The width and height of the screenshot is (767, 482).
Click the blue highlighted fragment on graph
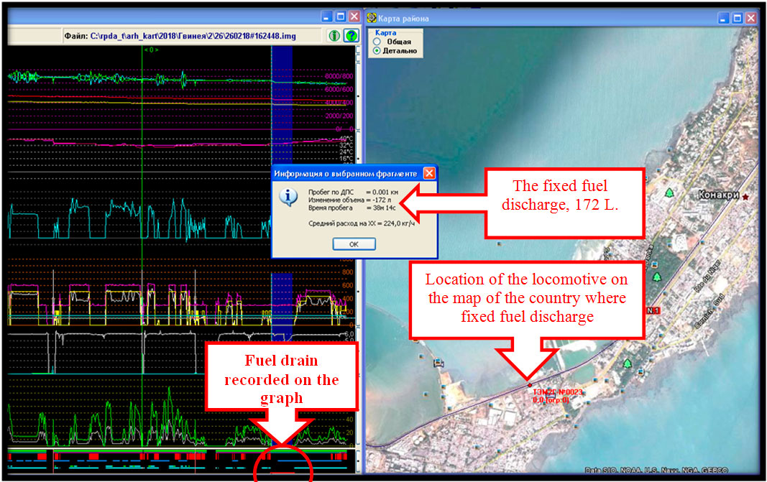click(282, 108)
